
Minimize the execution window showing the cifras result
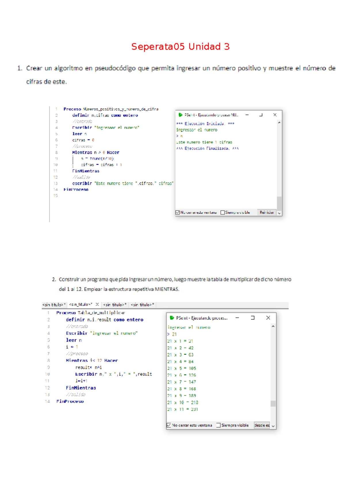click(247, 115)
